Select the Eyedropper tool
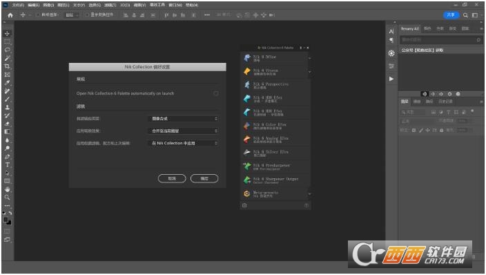 (7, 82)
